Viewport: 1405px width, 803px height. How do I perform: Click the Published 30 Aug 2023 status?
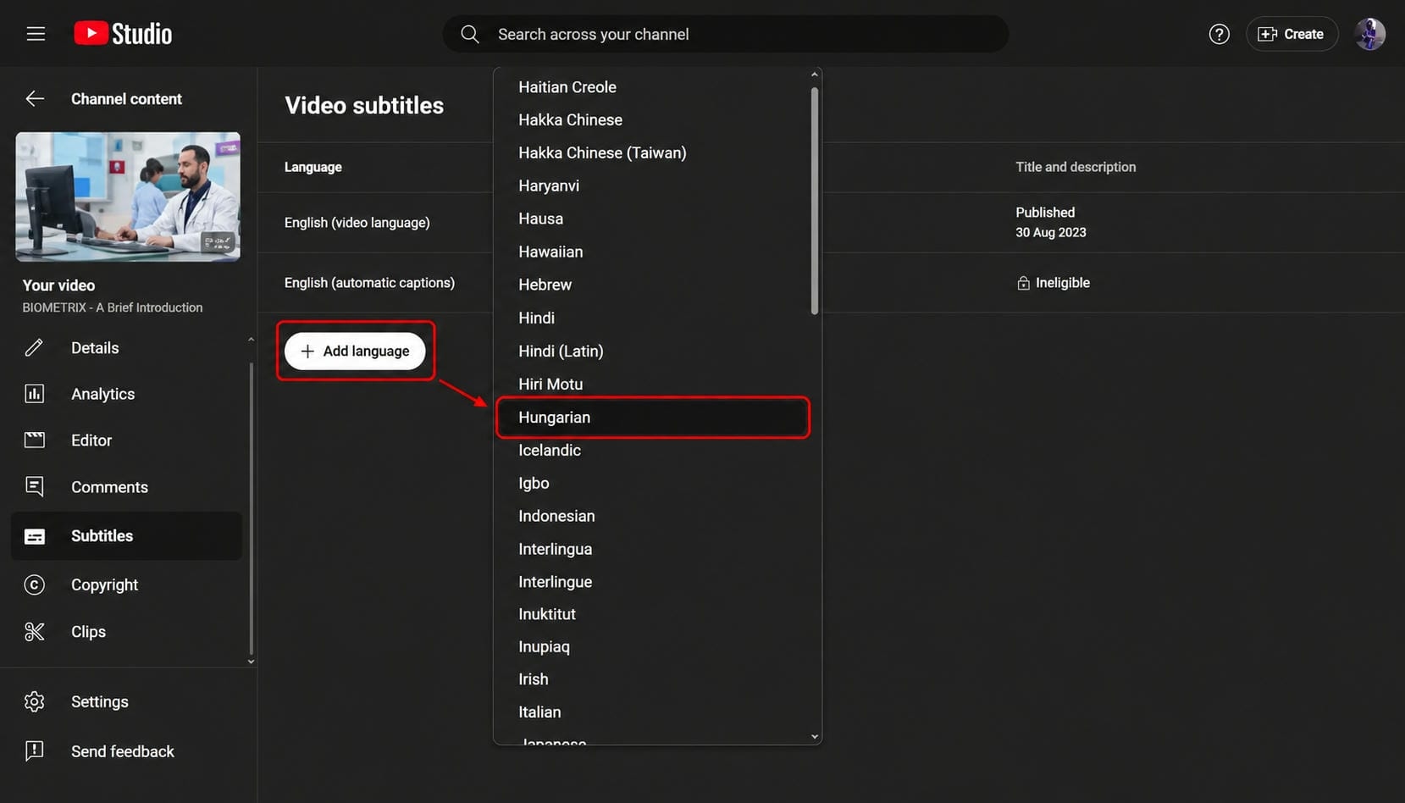(1051, 222)
